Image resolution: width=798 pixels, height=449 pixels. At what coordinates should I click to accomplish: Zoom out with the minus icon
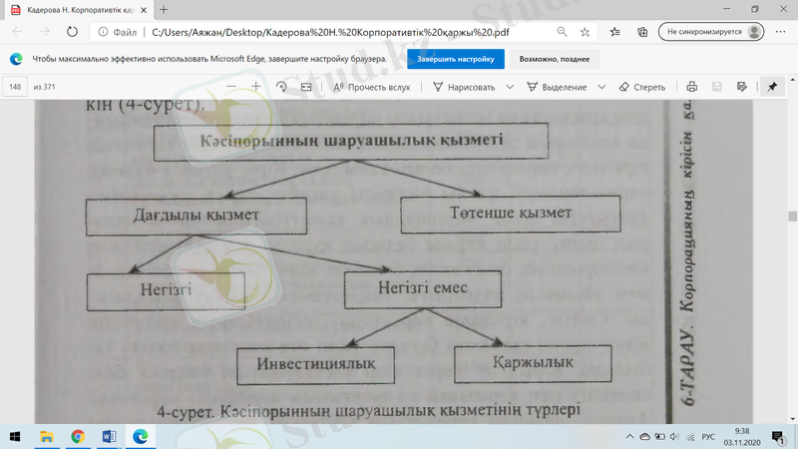pyautogui.click(x=231, y=87)
